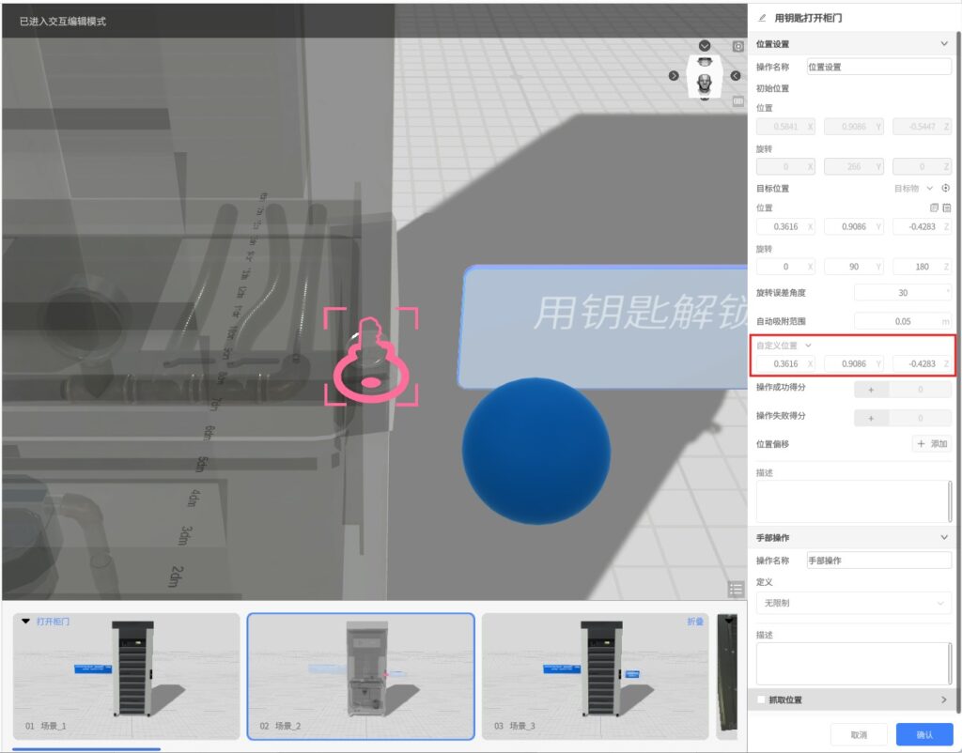Viewport: 962px width, 753px height.
Task: Collapse the 位置设置 section
Action: (944, 43)
